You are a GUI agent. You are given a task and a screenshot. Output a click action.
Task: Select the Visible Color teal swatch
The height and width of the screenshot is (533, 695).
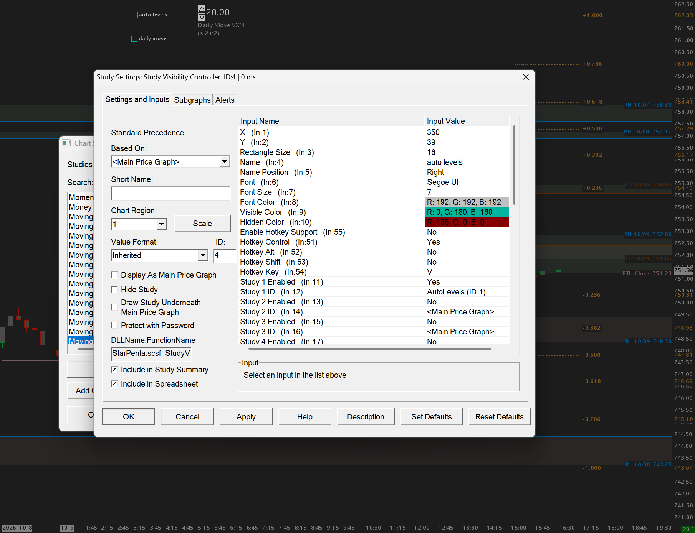[467, 212]
